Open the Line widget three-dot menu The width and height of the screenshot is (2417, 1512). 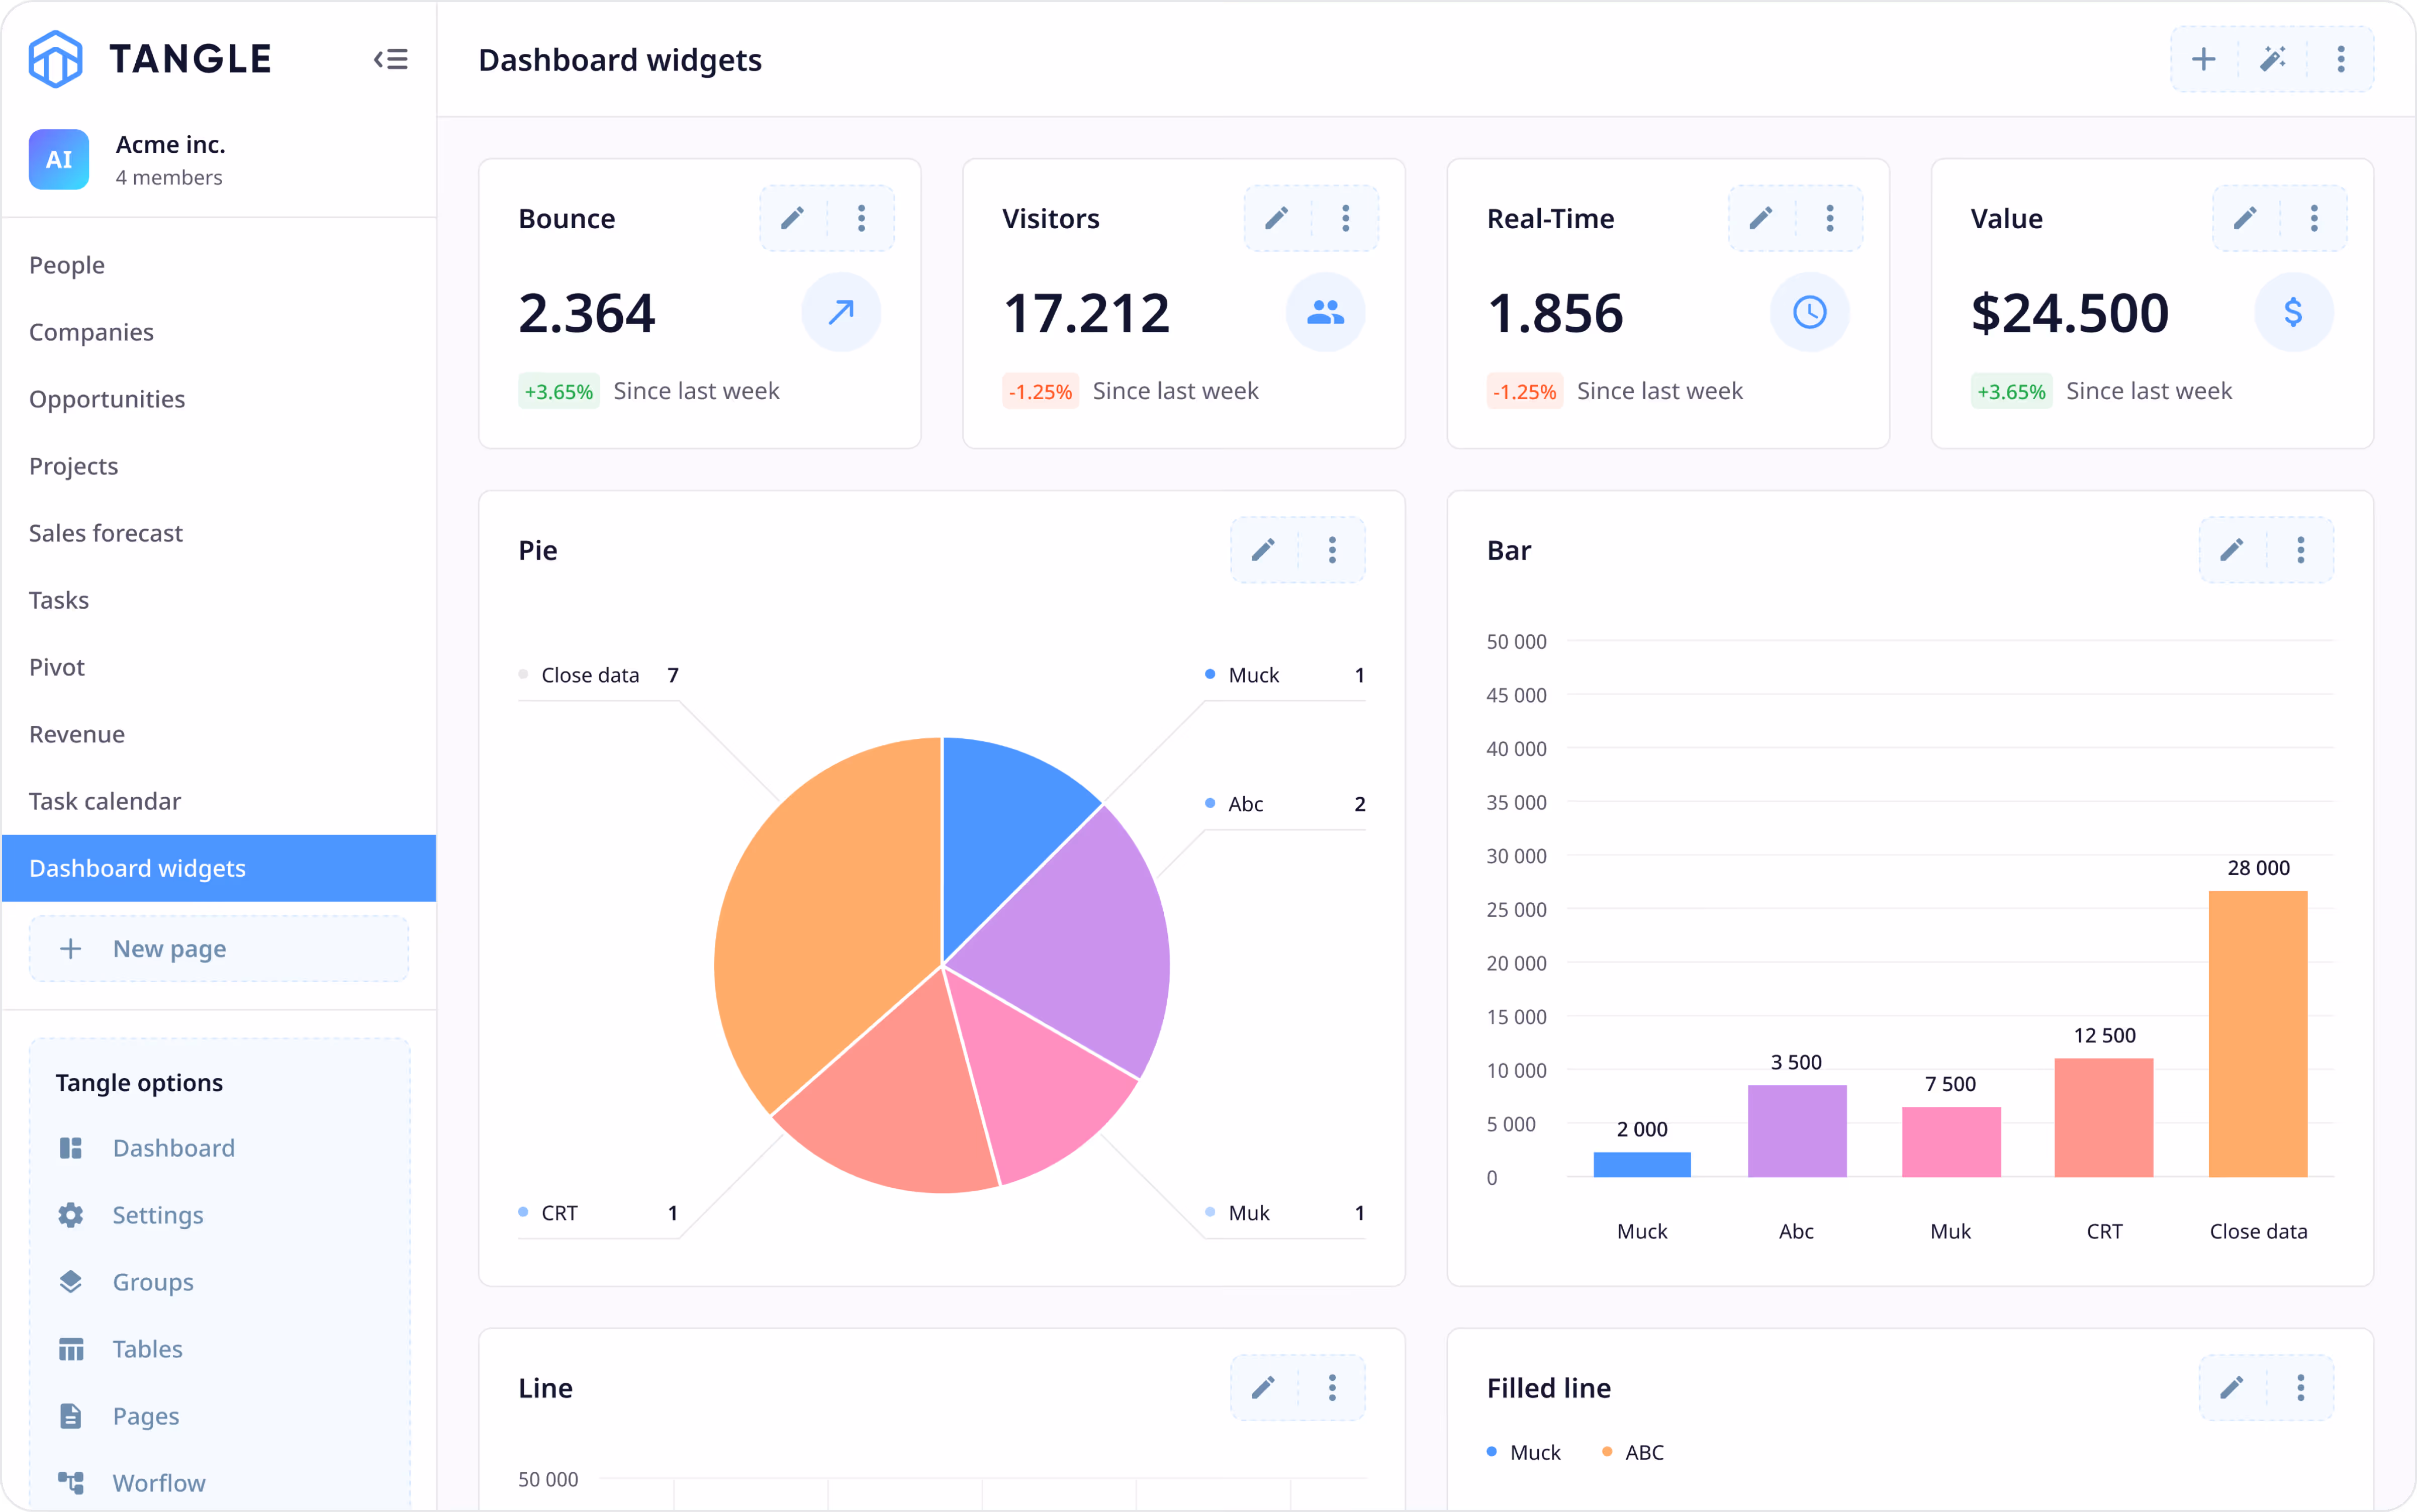pos(1331,1387)
